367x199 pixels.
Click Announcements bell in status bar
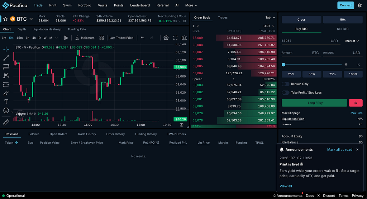click(x=288, y=196)
